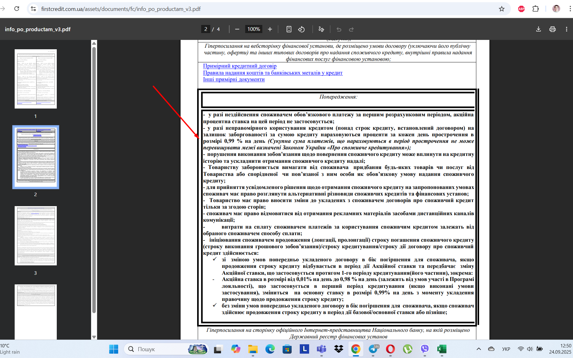
Task: Open weather widget 10°C Light rain
Action: click(x=10, y=349)
